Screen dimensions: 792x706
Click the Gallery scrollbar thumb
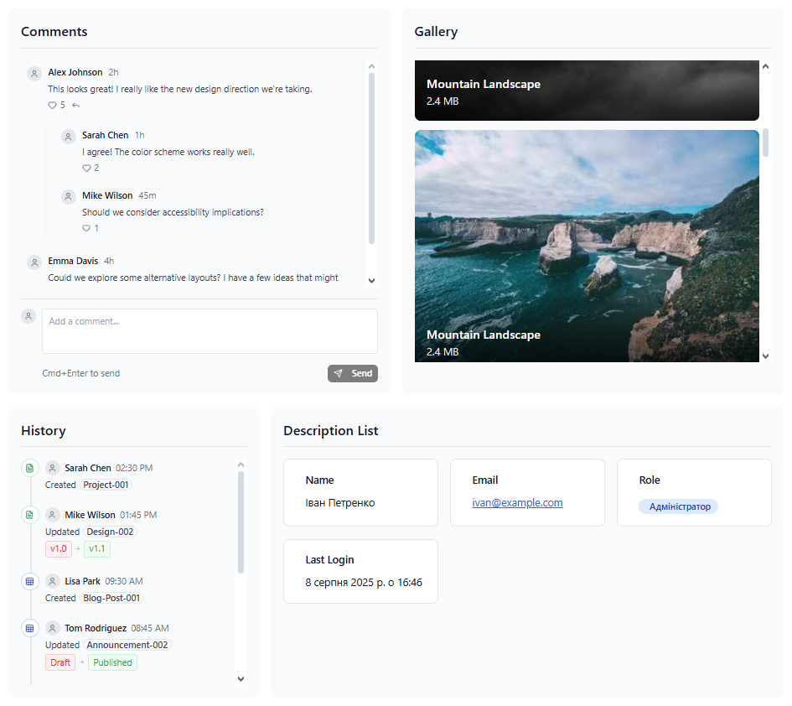pos(766,143)
